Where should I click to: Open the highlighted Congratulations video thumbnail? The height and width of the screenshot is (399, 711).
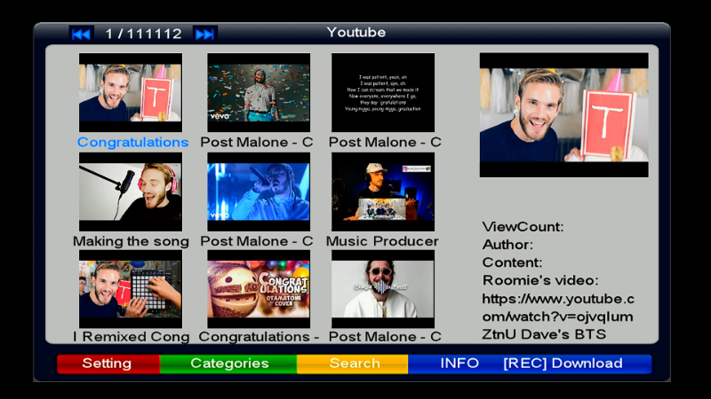(131, 93)
